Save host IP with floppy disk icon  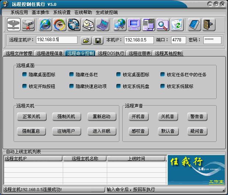point(98,40)
